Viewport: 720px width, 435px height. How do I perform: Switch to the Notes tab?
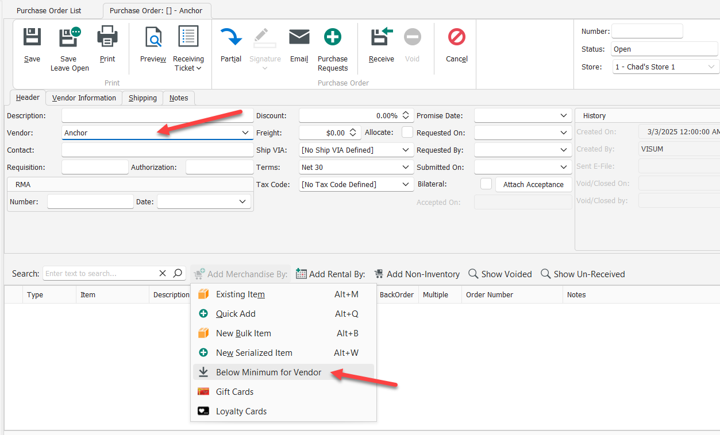[179, 98]
